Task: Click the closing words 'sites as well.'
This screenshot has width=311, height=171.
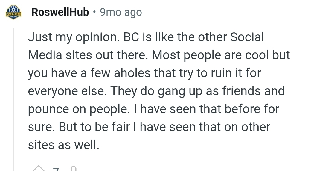Action: point(63,145)
